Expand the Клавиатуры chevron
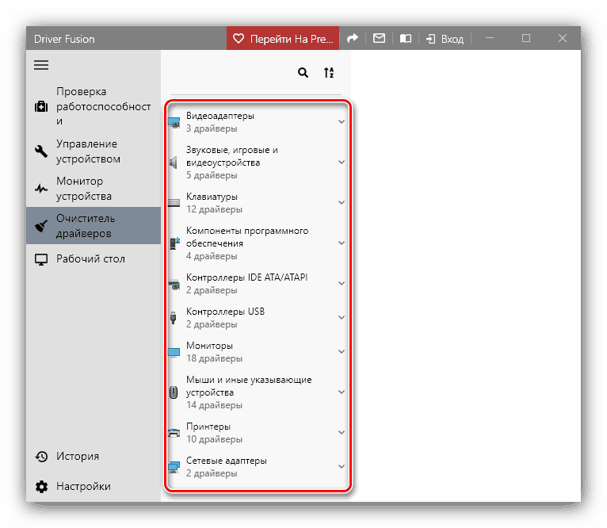Image resolution: width=607 pixels, height=528 pixels. [x=342, y=203]
